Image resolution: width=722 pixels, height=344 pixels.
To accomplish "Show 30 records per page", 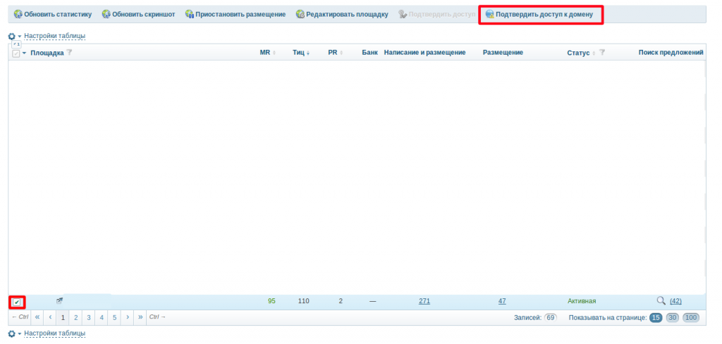I will coord(672,318).
